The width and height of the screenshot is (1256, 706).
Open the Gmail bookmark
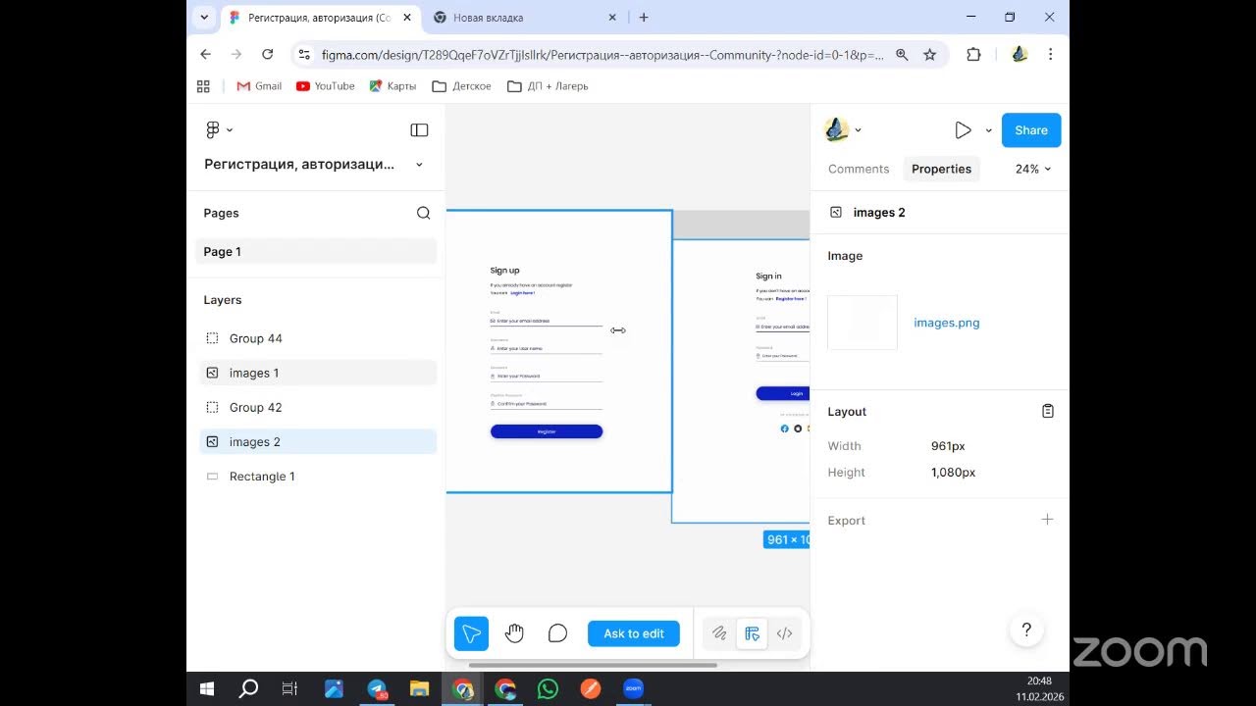tap(259, 86)
